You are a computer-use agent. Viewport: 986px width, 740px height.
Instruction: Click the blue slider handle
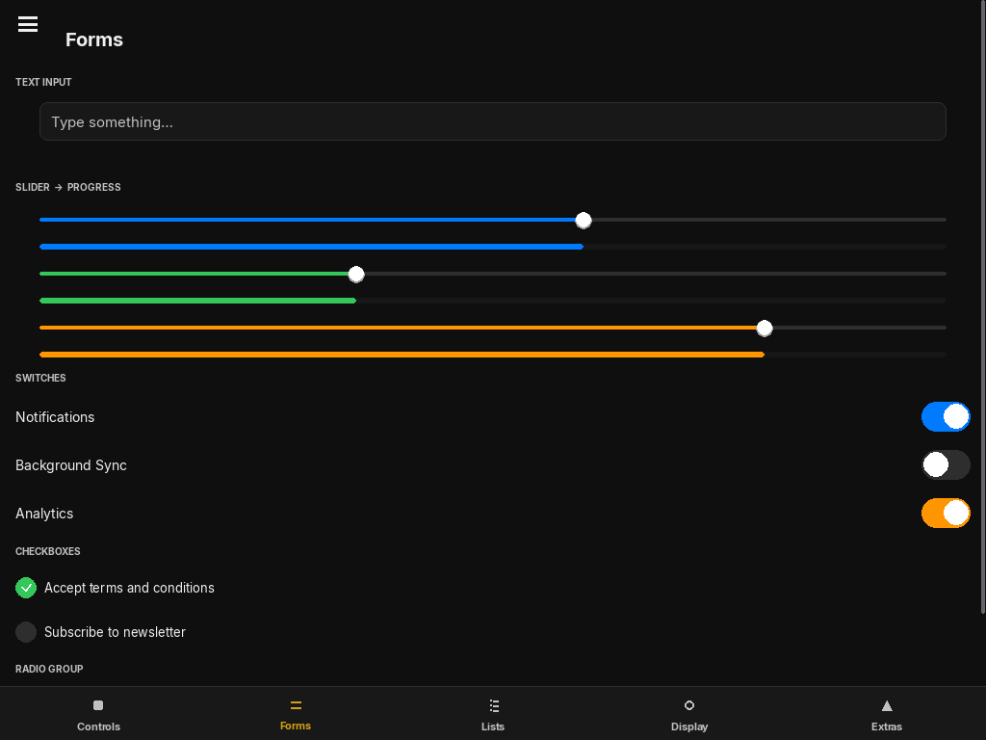584,221
